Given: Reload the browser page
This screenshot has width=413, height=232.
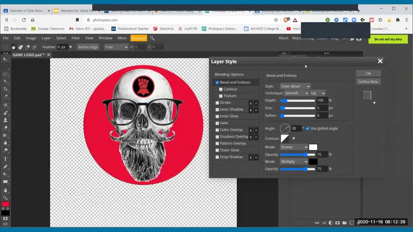Looking at the screenshot, I should 24,20.
